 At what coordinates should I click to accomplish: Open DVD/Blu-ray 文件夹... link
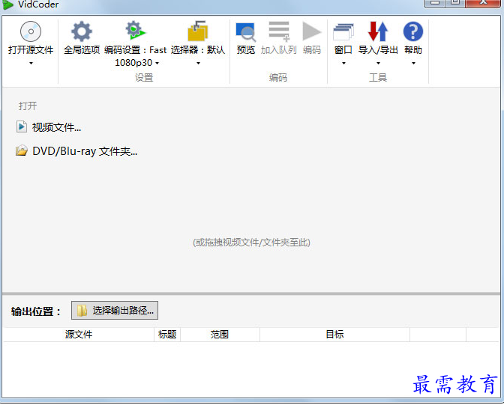(x=85, y=151)
